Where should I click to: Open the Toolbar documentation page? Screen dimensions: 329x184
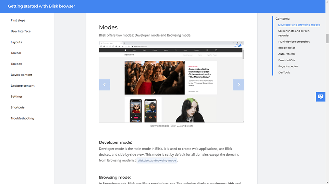[x=16, y=53]
